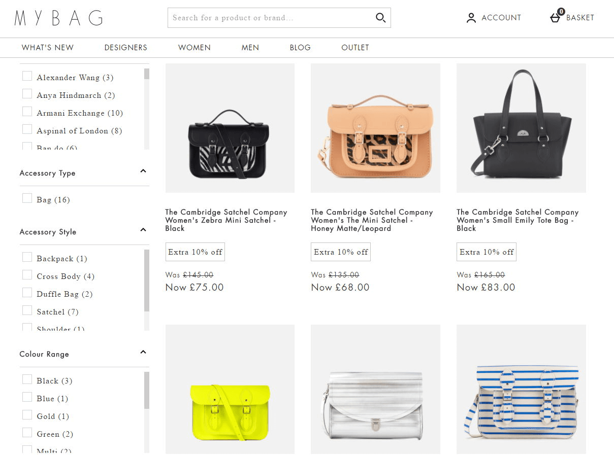
Task: Open the honey leopard satchel thumbnail
Action: [x=376, y=128]
